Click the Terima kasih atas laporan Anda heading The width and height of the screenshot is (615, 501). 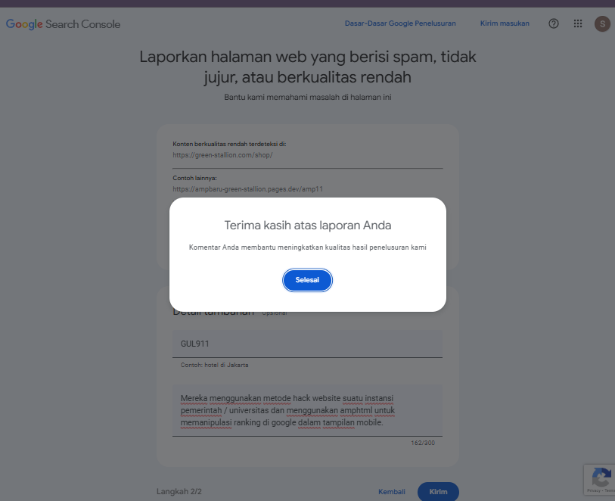click(307, 226)
